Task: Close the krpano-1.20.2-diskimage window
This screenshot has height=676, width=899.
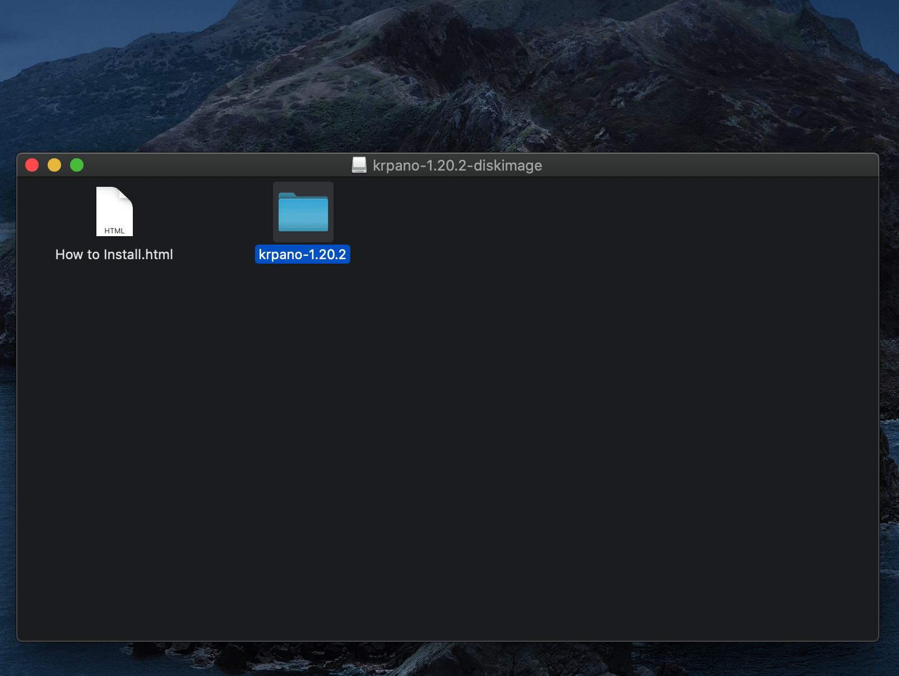Action: pyautogui.click(x=32, y=165)
